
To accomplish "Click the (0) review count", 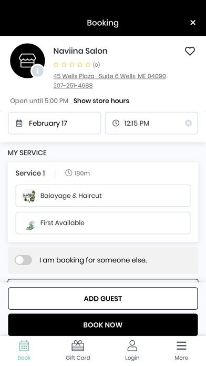I will pyautogui.click(x=96, y=65).
